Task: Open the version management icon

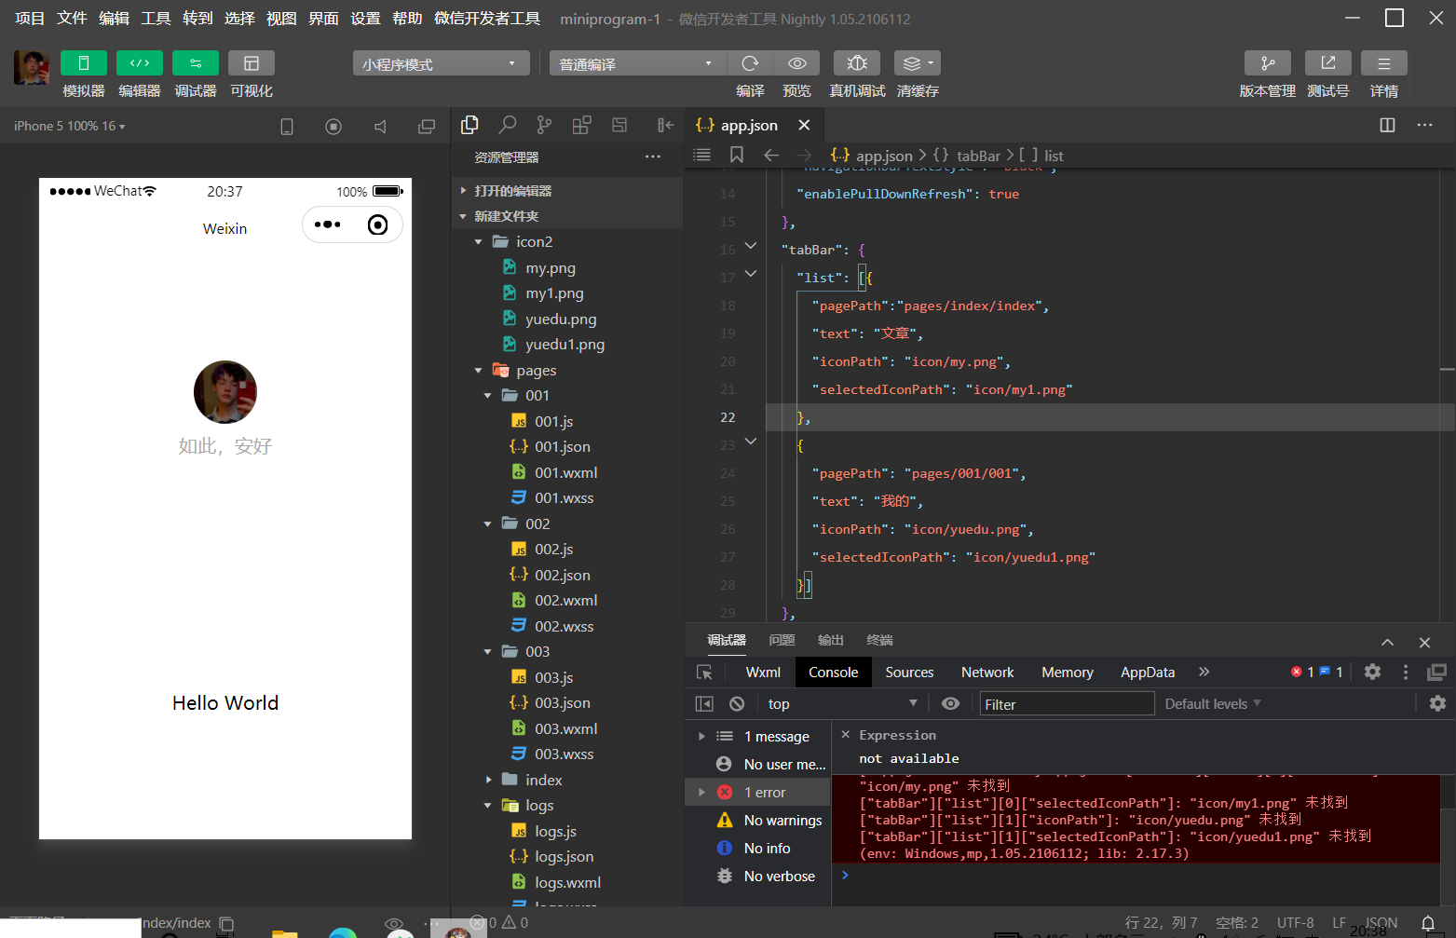Action: [1267, 63]
